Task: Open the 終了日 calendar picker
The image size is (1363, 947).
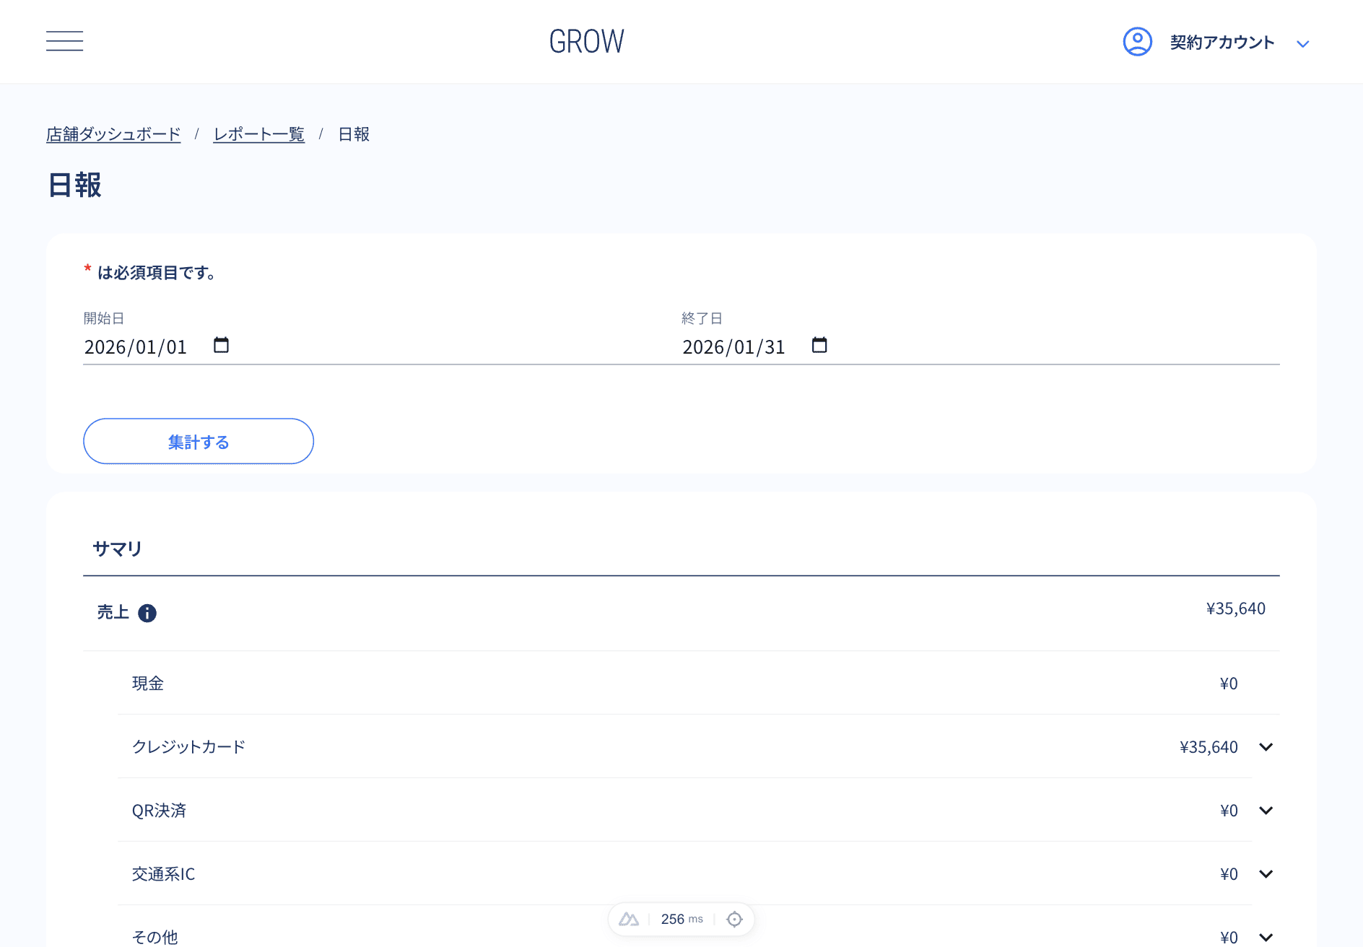Action: tap(819, 346)
